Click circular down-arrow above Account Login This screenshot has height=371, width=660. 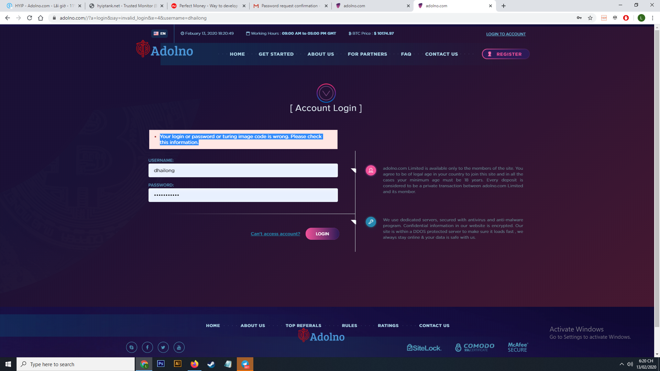point(326,93)
